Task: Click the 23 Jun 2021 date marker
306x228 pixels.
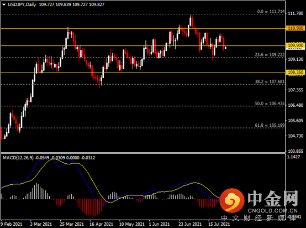Action: [x=190, y=224]
